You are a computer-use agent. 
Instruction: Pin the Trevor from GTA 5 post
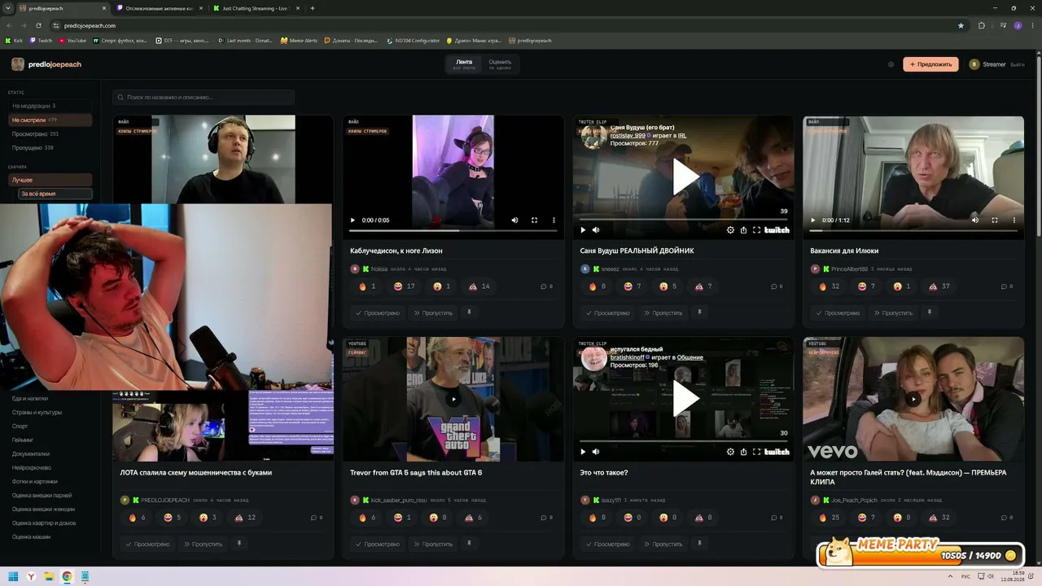(x=469, y=543)
